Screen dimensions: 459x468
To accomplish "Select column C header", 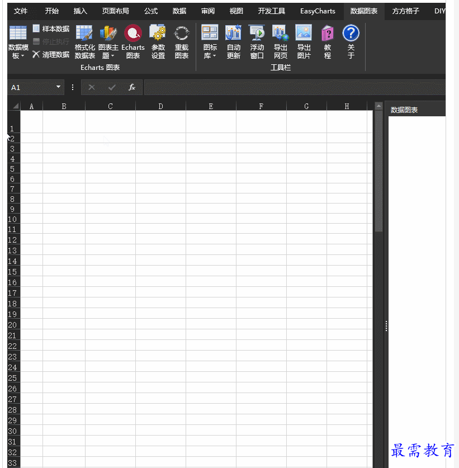I will [x=111, y=106].
